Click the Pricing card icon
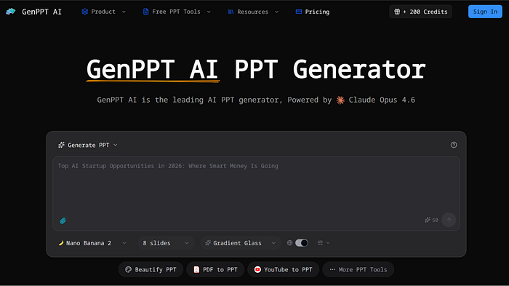Image resolution: width=509 pixels, height=286 pixels. coord(299,12)
